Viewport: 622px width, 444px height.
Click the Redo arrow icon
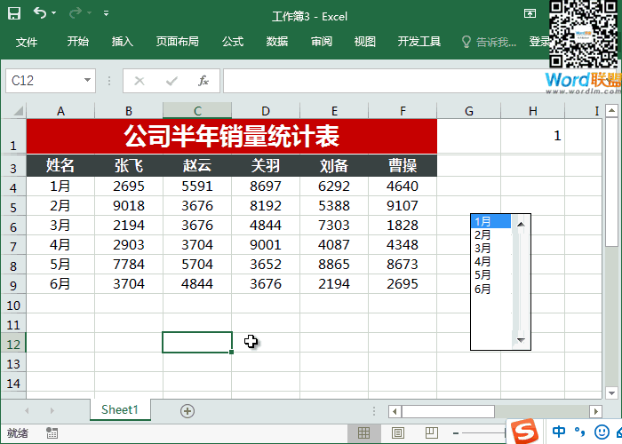(75, 13)
